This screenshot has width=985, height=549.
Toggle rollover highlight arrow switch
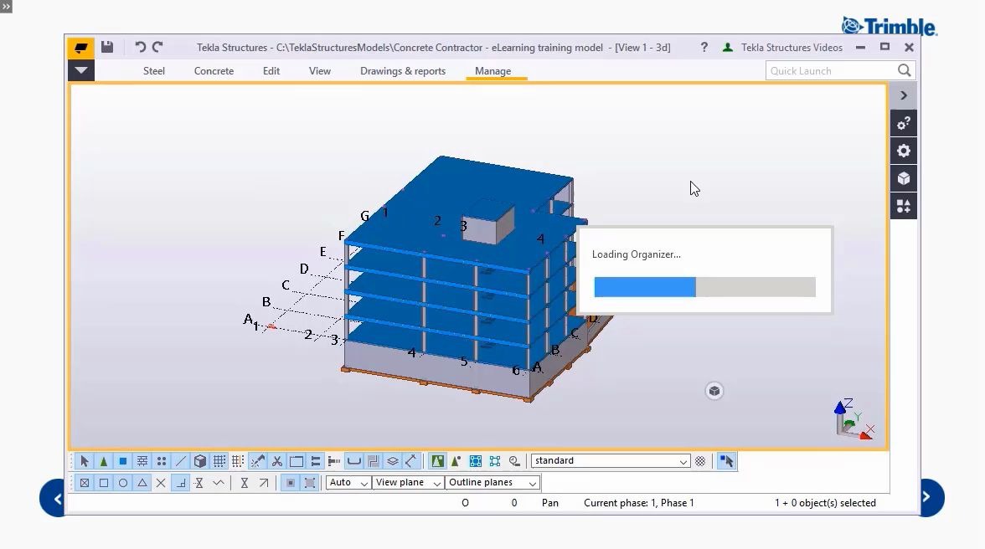point(726,461)
